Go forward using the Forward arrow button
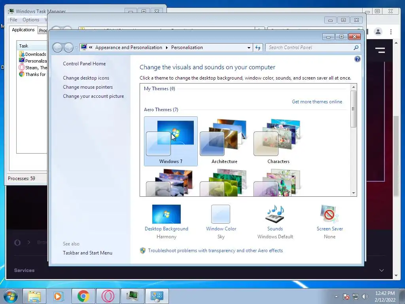 (68, 47)
